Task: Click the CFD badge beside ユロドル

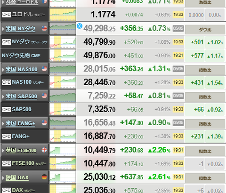Action: [x=7, y=15]
